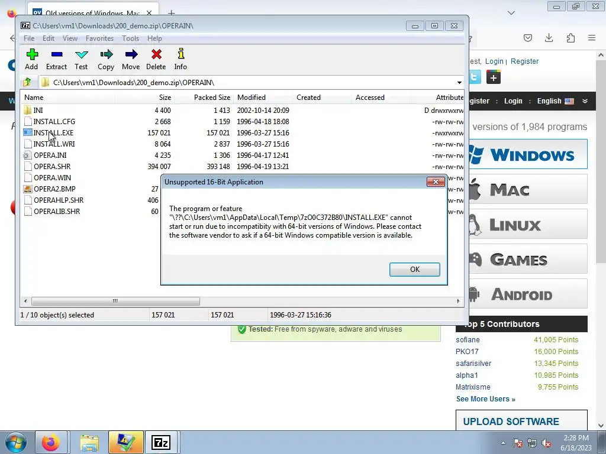Open the Info toolbar icon

180,54
